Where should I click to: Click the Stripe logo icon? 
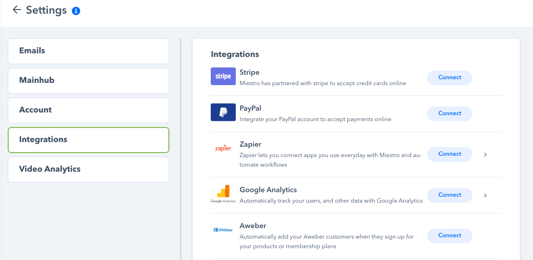coord(223,76)
